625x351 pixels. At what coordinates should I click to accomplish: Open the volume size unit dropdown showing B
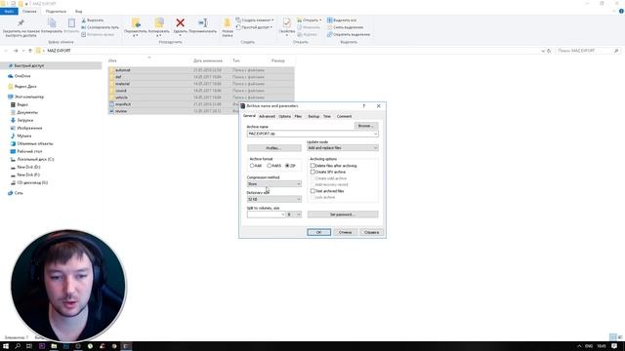click(x=294, y=214)
